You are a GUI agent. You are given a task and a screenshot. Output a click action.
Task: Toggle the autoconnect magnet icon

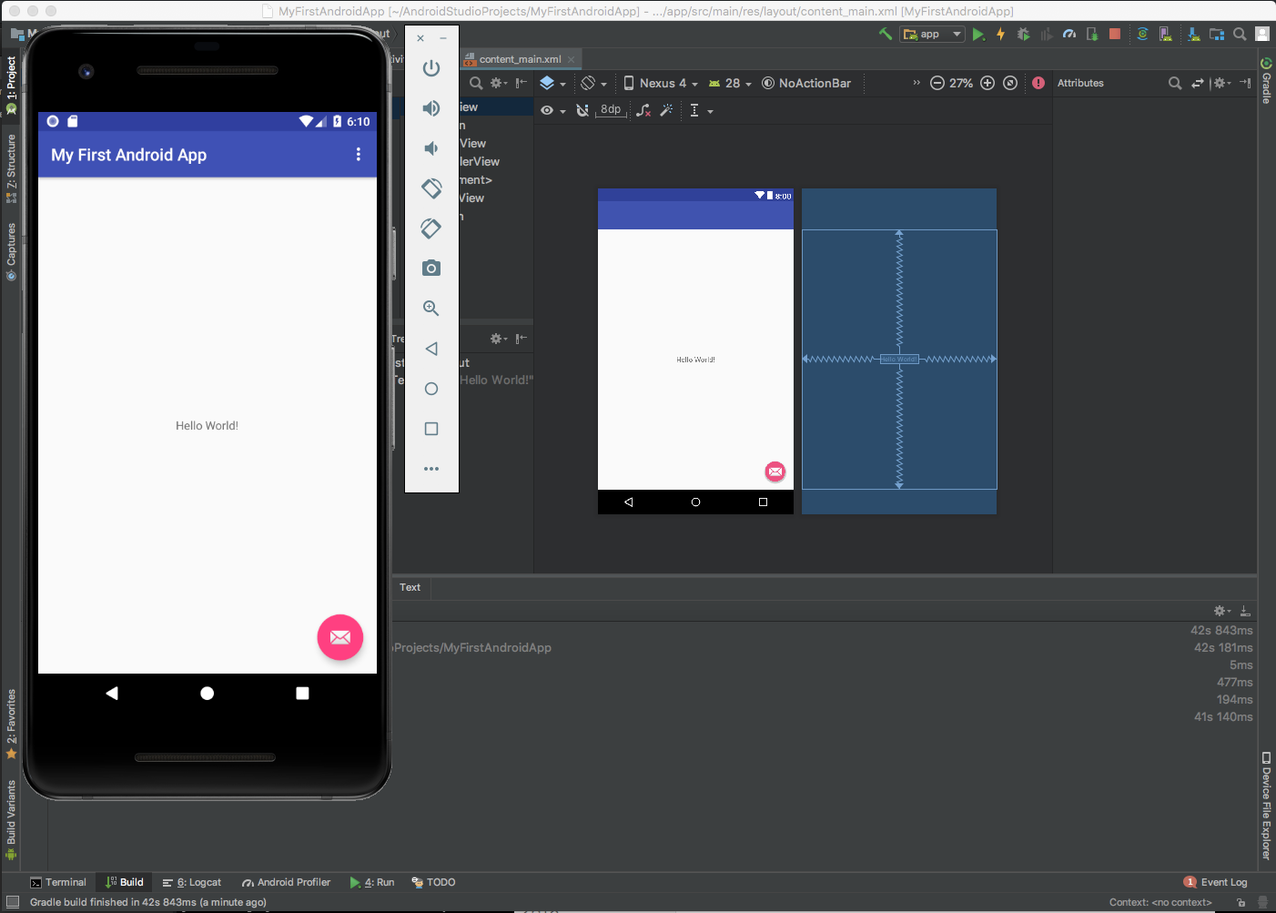582,110
